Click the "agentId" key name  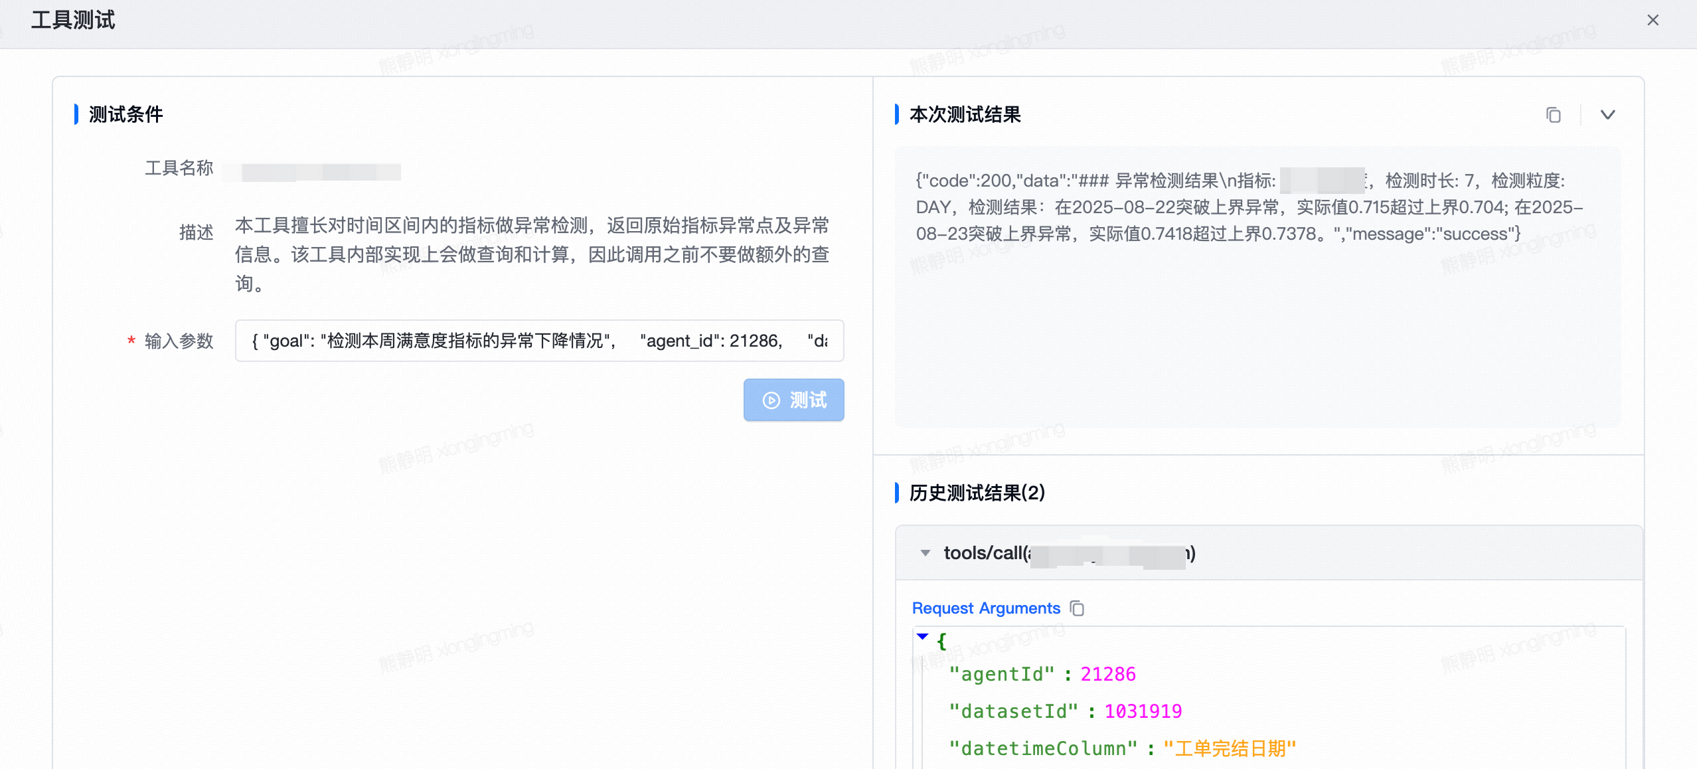tap(1001, 674)
